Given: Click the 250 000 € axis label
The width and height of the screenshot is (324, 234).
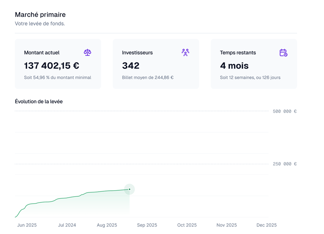Looking at the screenshot, I should click(x=285, y=164).
